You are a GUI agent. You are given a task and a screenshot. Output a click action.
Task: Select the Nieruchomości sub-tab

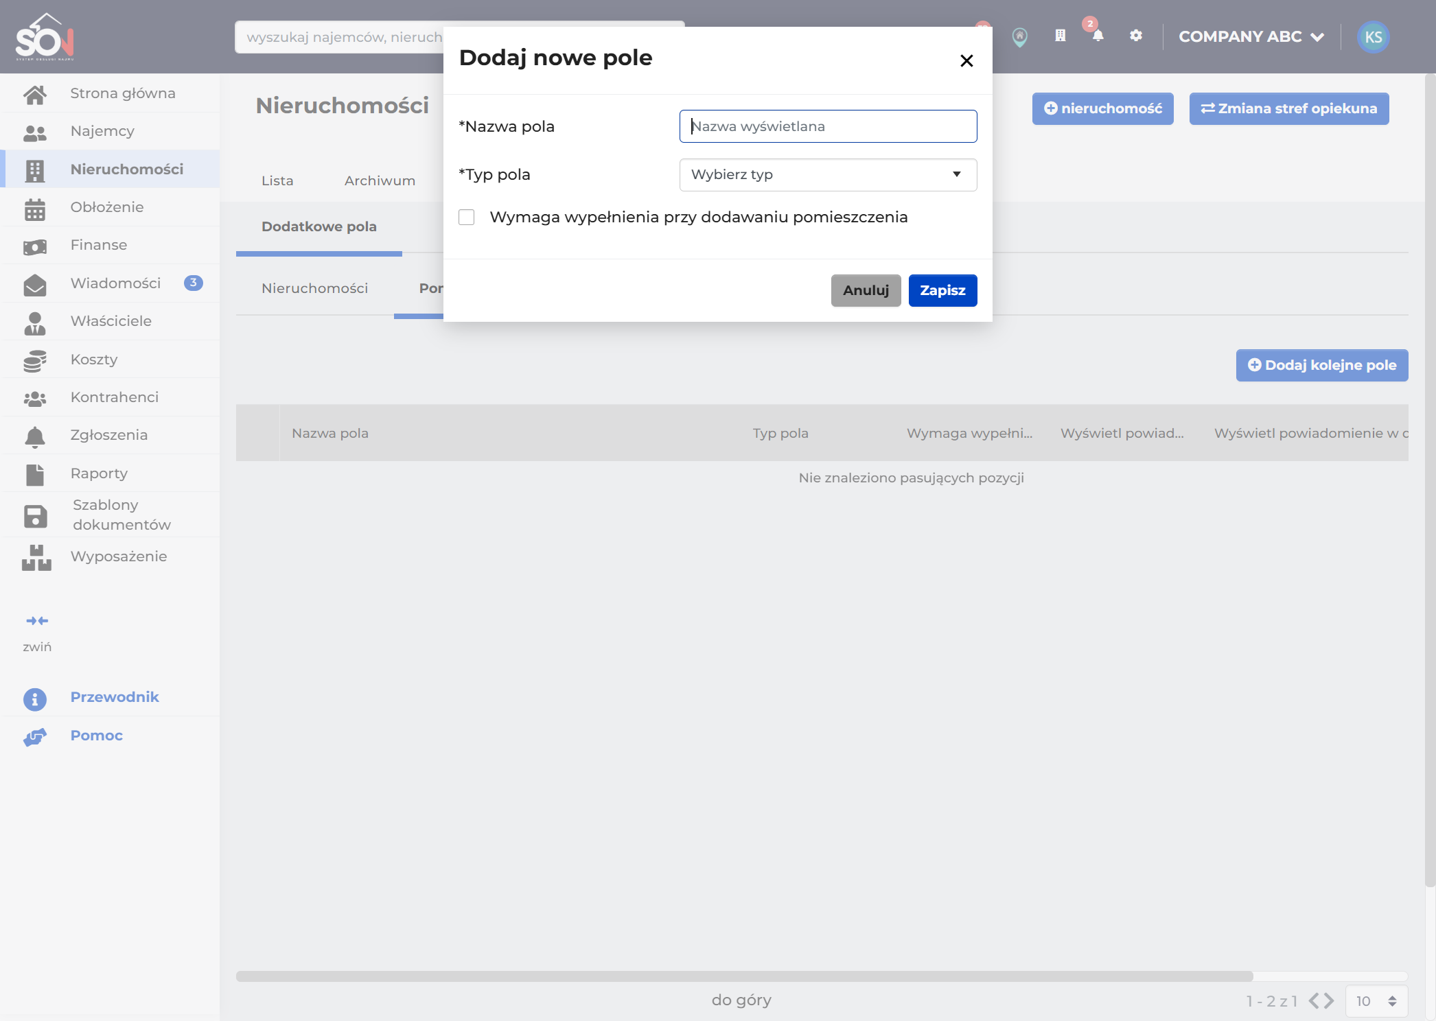pyautogui.click(x=315, y=289)
